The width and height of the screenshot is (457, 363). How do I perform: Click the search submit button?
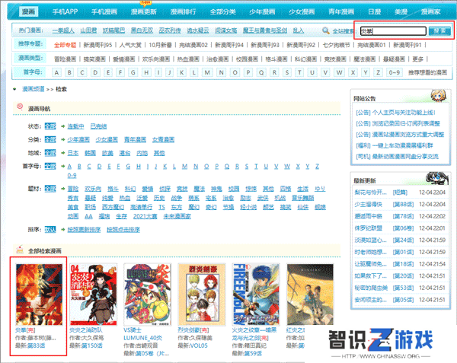(x=439, y=31)
